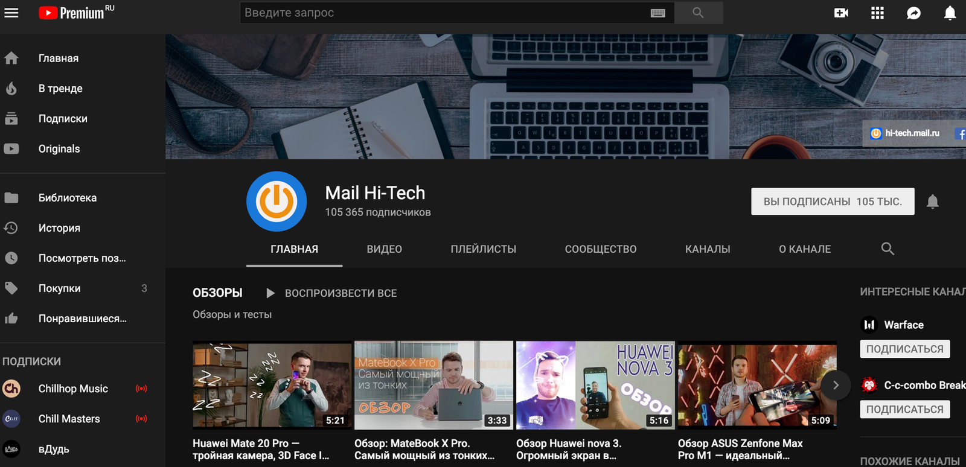Click the Обзор ASUS Zenfone Max title

pyautogui.click(x=740, y=450)
